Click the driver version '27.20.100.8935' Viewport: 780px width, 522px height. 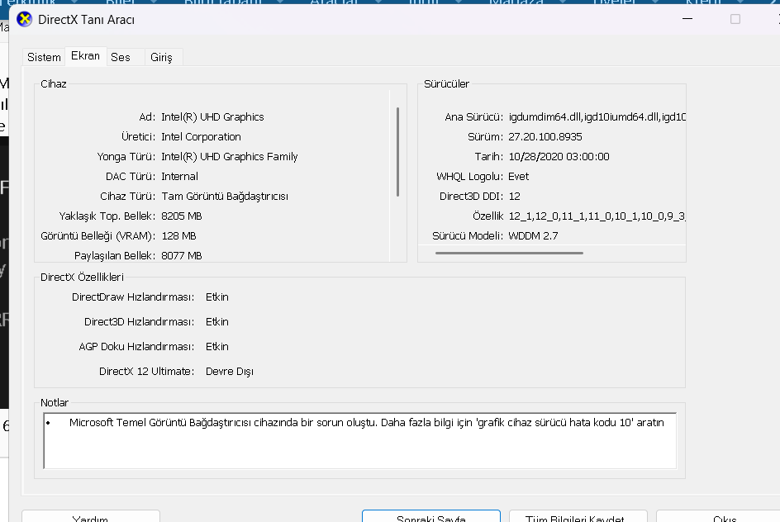(x=545, y=137)
